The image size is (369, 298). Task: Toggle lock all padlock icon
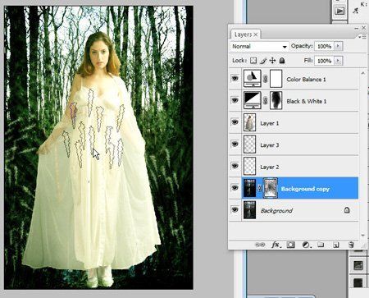(x=282, y=61)
